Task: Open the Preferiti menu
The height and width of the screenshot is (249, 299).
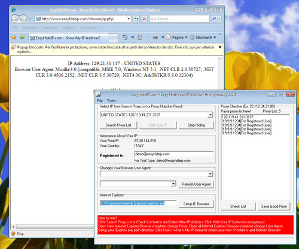Action: tap(69, 27)
